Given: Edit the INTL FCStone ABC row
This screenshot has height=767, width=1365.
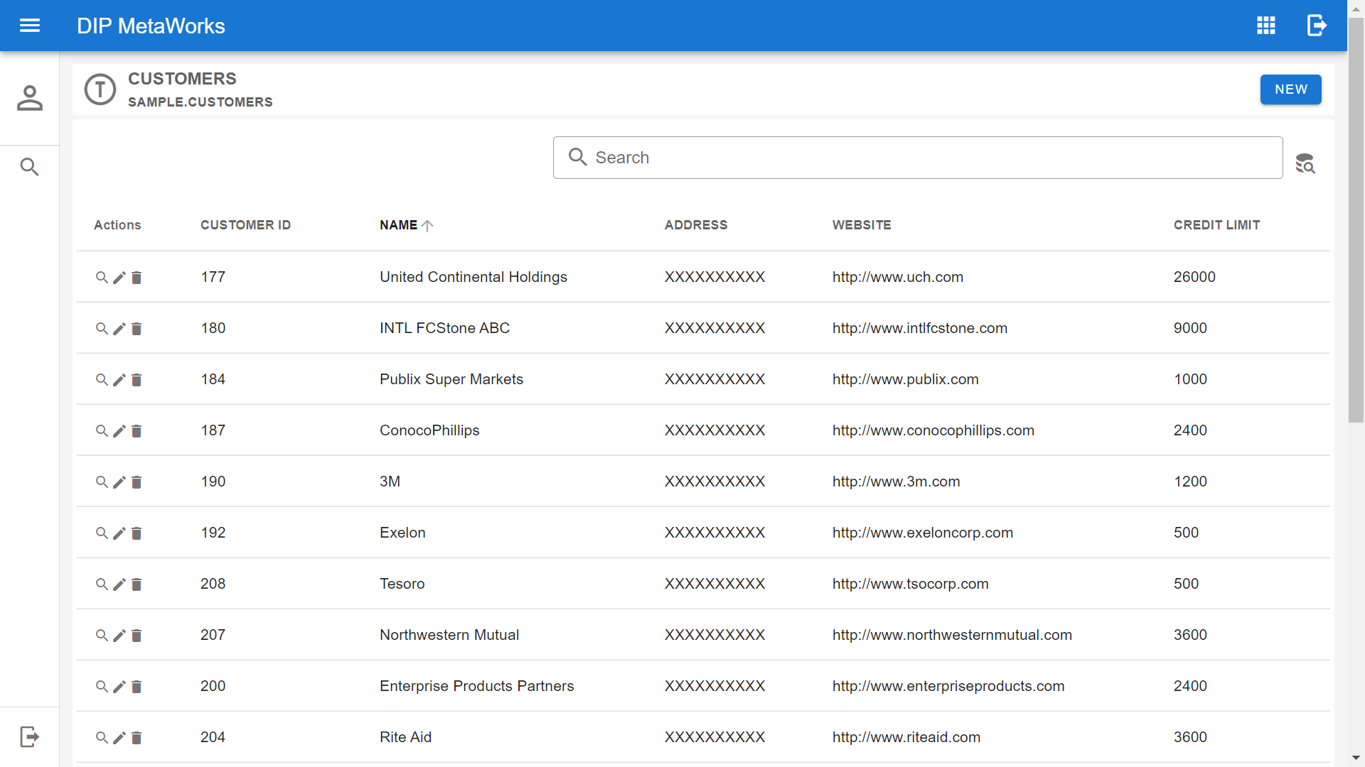Looking at the screenshot, I should (119, 328).
